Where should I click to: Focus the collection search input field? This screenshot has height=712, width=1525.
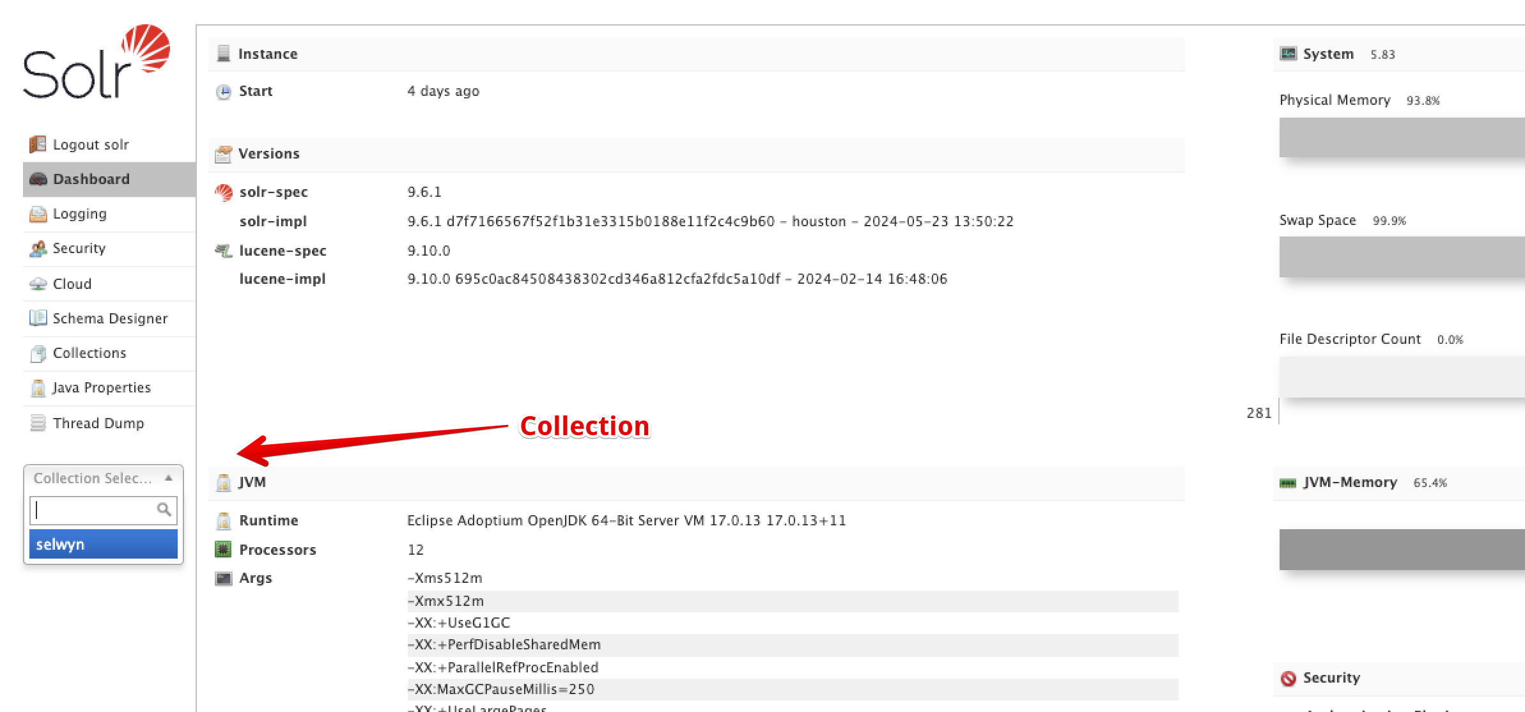click(x=104, y=509)
